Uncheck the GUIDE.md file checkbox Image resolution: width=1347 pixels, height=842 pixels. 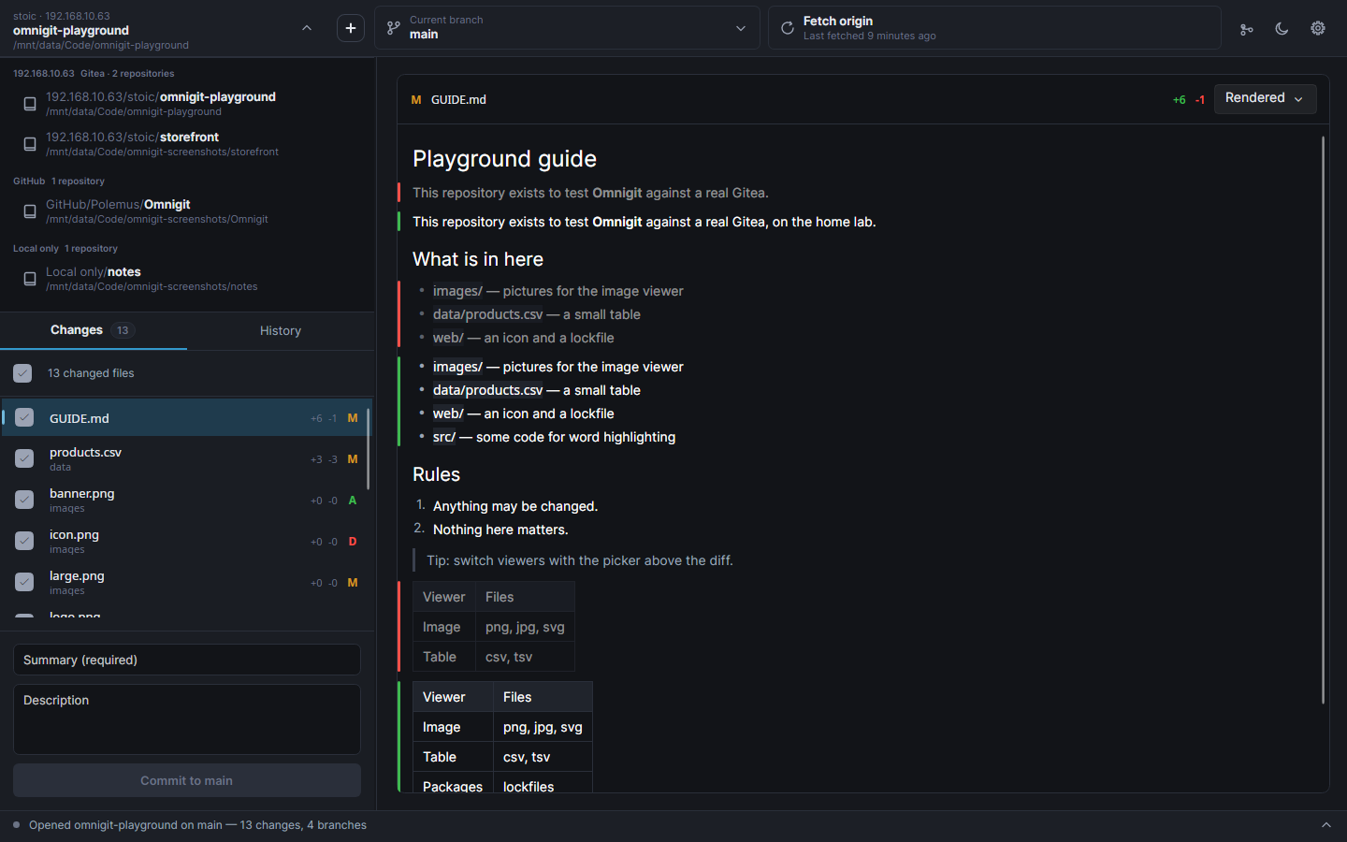click(24, 417)
